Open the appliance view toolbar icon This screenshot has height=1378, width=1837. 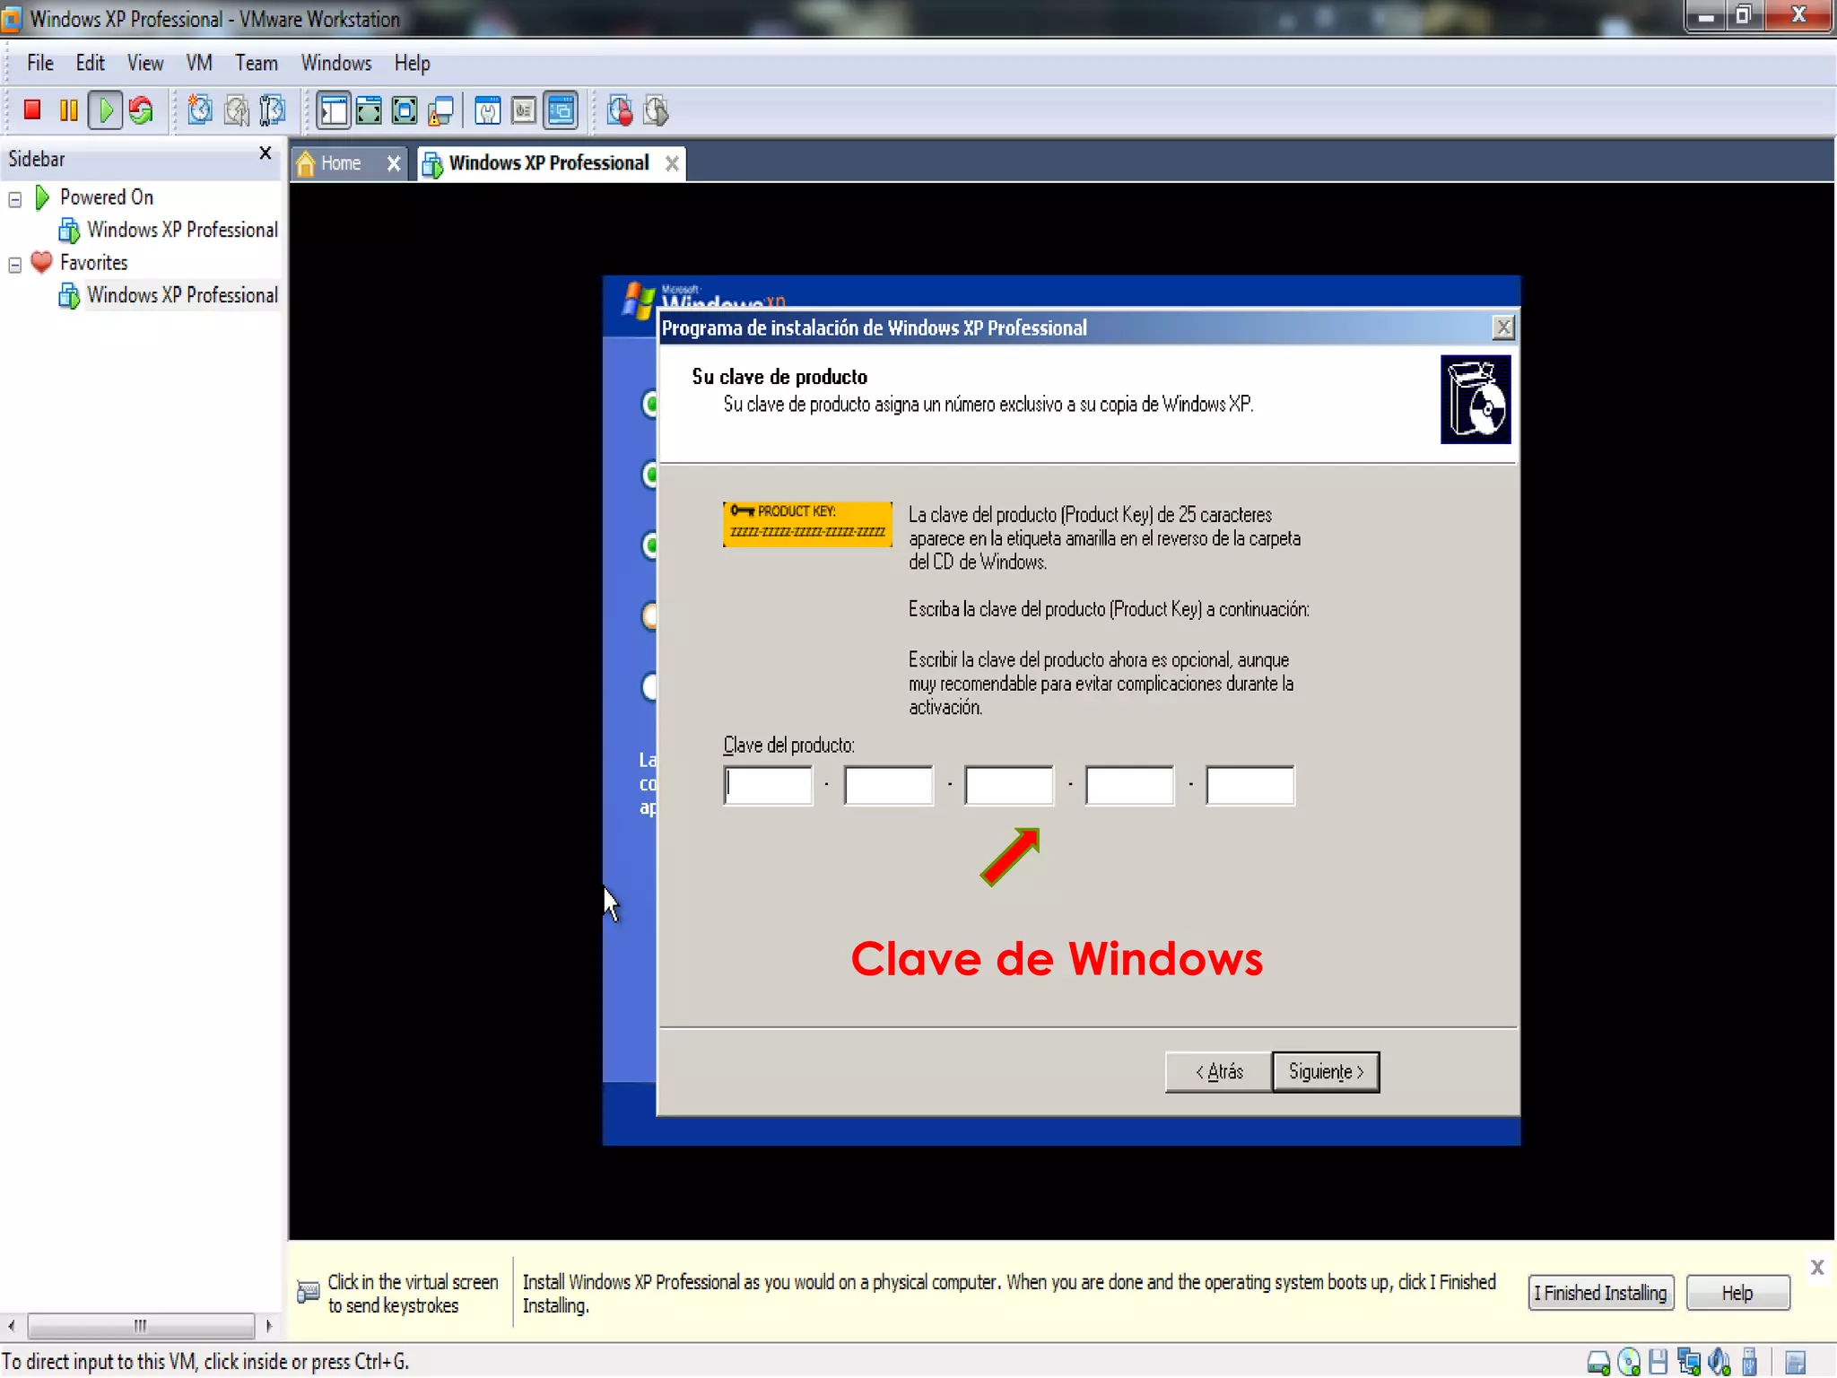click(524, 110)
